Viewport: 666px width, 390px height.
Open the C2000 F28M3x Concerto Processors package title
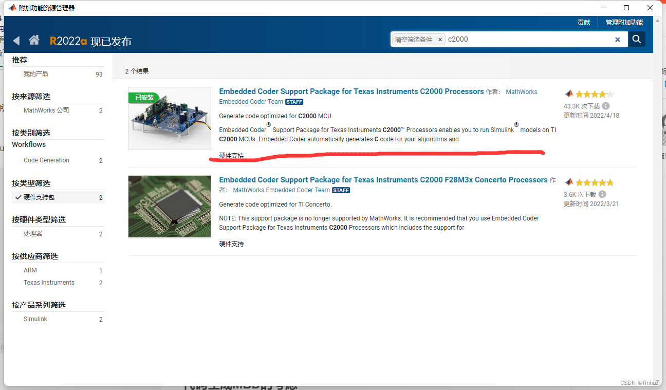(383, 180)
